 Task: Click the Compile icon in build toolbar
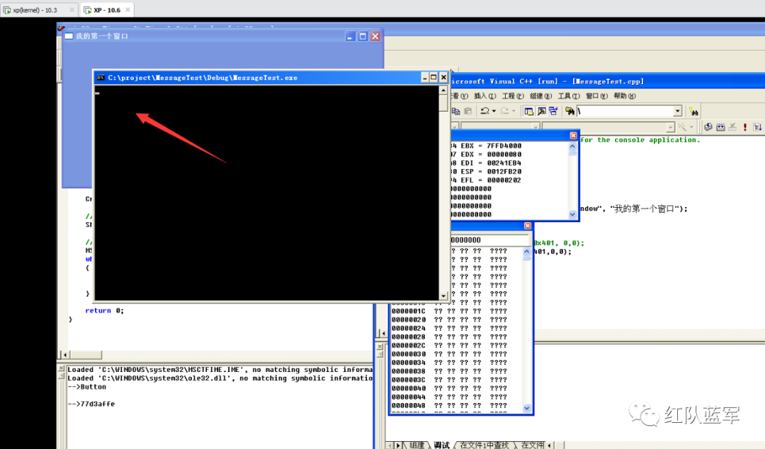[x=708, y=127]
